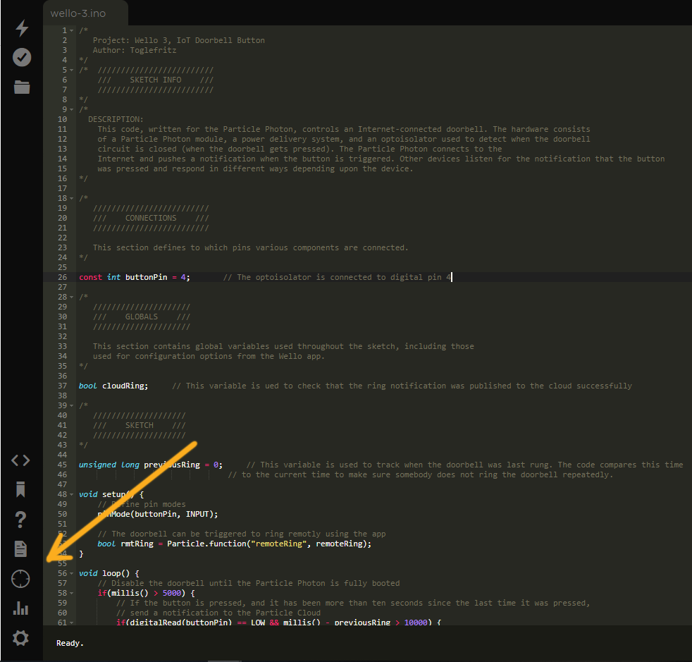Fold the GLOBALS comment at line 28
The width and height of the screenshot is (692, 662).
pos(71,298)
